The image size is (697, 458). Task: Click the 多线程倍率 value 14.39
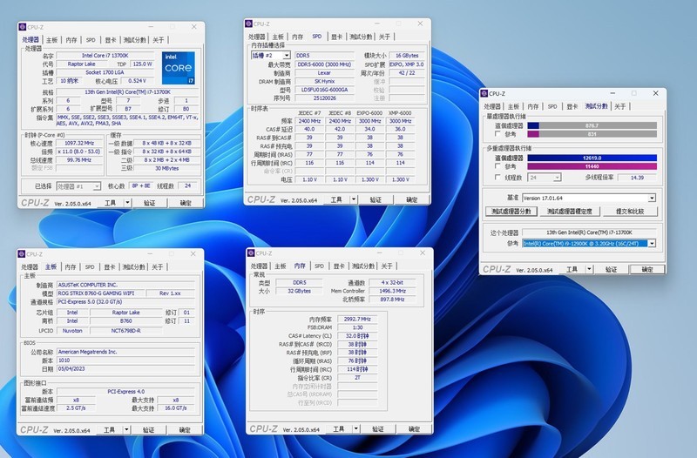(637, 178)
